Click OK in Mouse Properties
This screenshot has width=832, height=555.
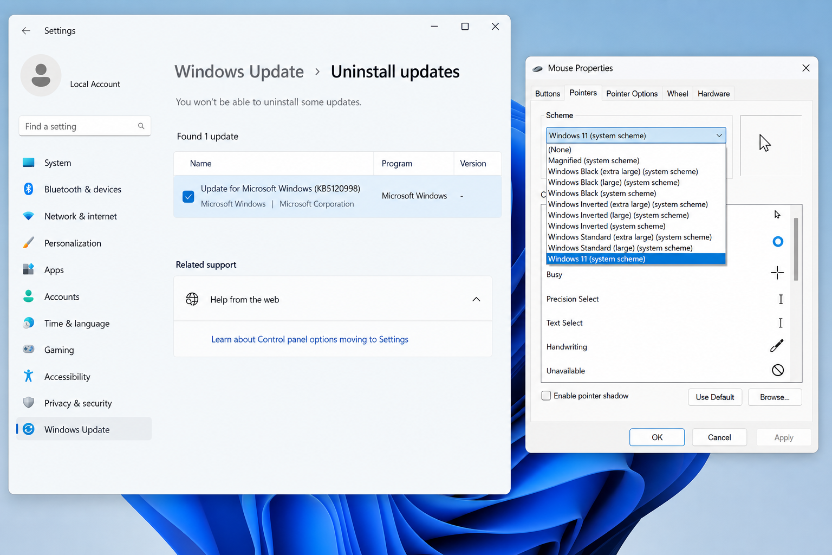[x=657, y=437]
